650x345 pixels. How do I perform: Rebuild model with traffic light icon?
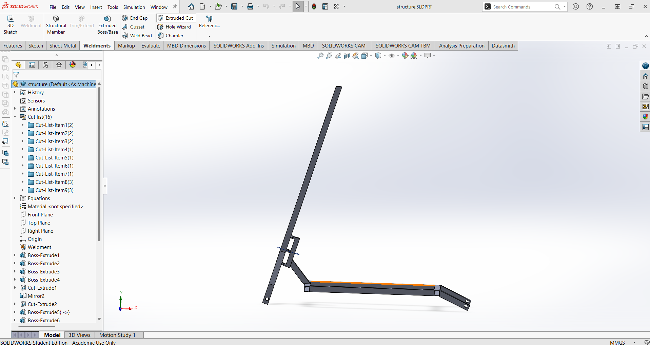314,6
